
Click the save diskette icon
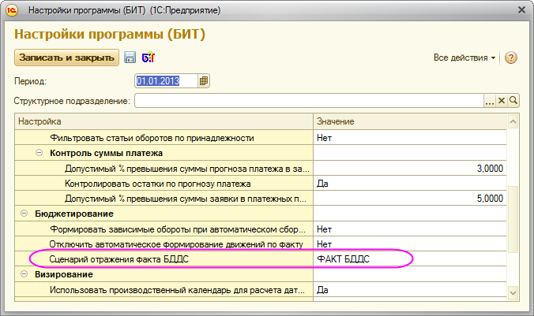[x=130, y=58]
